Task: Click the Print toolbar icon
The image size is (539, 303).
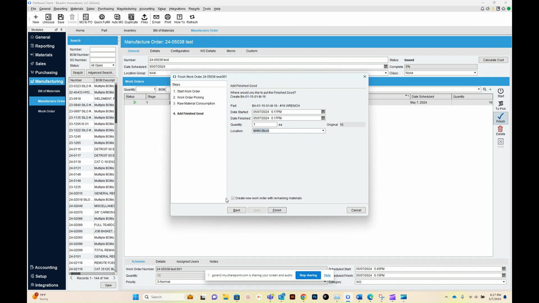Action: [168, 19]
